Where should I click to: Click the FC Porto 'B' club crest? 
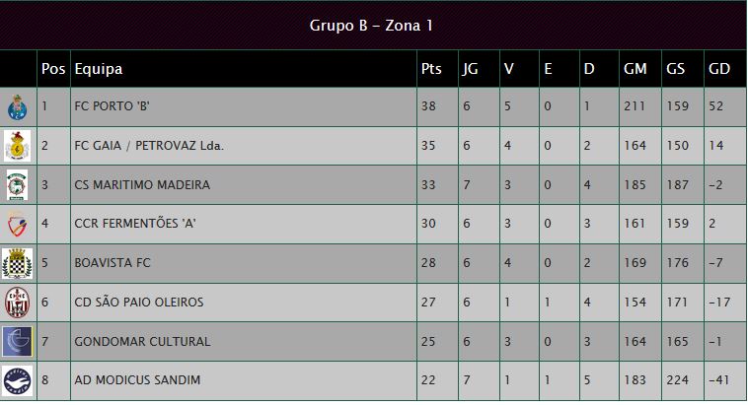[x=17, y=106]
